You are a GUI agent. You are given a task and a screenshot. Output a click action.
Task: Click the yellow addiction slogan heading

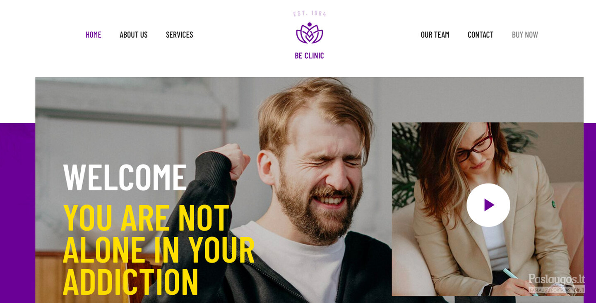(159, 249)
